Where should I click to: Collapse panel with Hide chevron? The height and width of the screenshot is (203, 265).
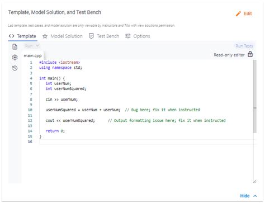(255, 196)
